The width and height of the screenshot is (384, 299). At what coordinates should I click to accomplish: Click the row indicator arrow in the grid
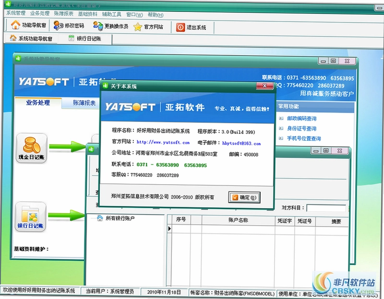pos(169,229)
